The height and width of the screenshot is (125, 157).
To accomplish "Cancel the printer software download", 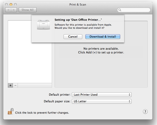I will pyautogui.click(x=73, y=37).
